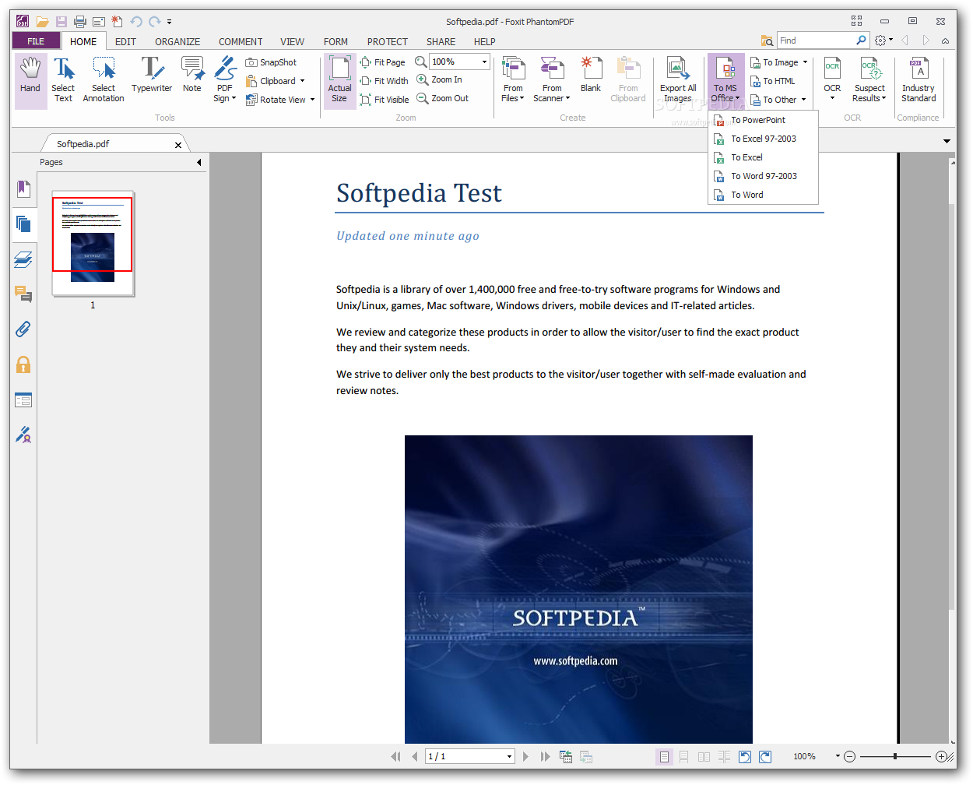The image size is (973, 785).
Task: Open page number selector dropdown
Action: click(510, 756)
